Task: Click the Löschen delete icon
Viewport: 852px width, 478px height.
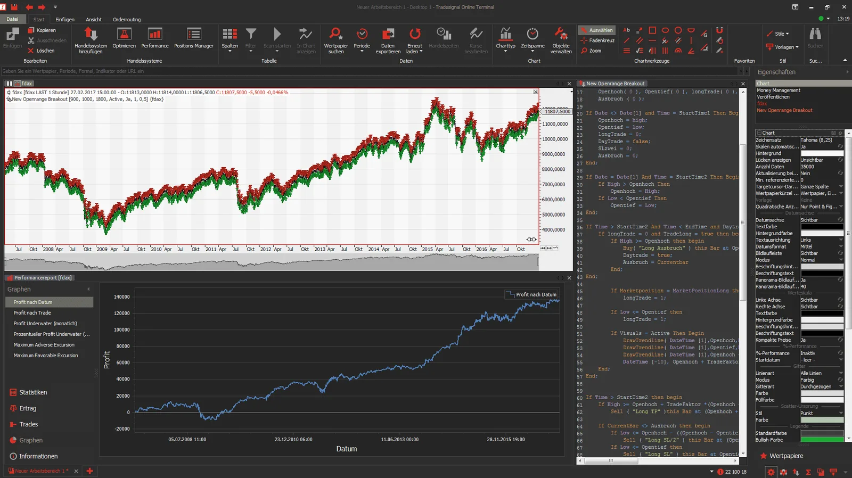Action: pyautogui.click(x=31, y=51)
